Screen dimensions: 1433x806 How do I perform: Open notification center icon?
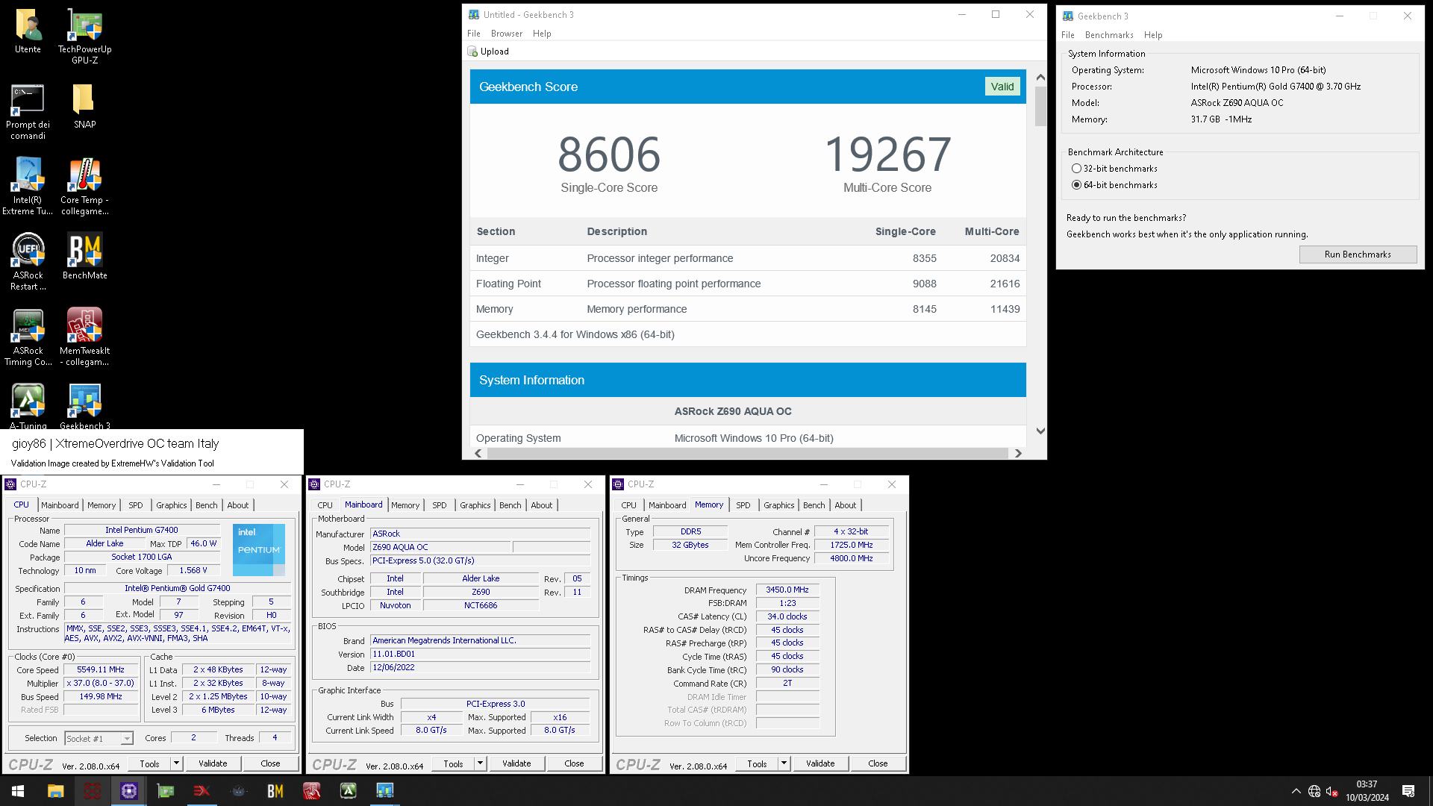click(1408, 791)
